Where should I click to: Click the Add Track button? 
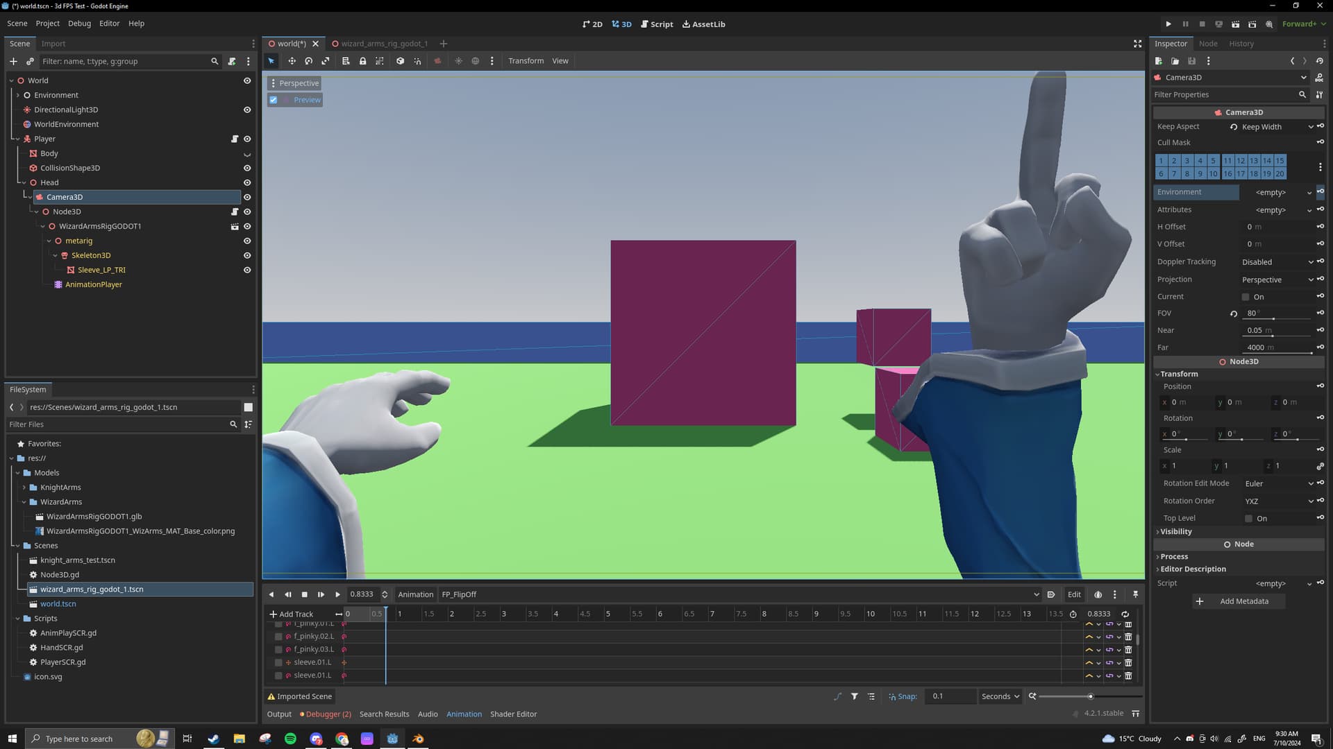(292, 614)
